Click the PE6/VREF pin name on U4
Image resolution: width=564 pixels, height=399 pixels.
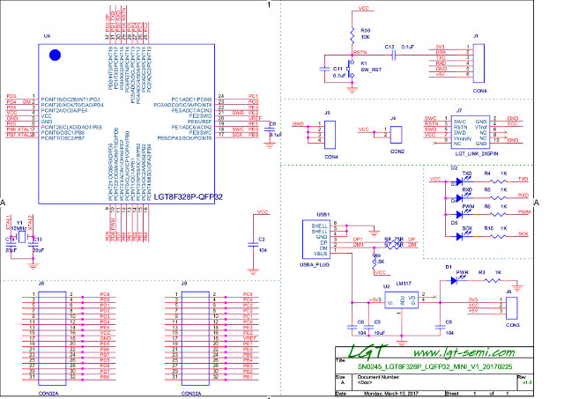click(x=200, y=122)
